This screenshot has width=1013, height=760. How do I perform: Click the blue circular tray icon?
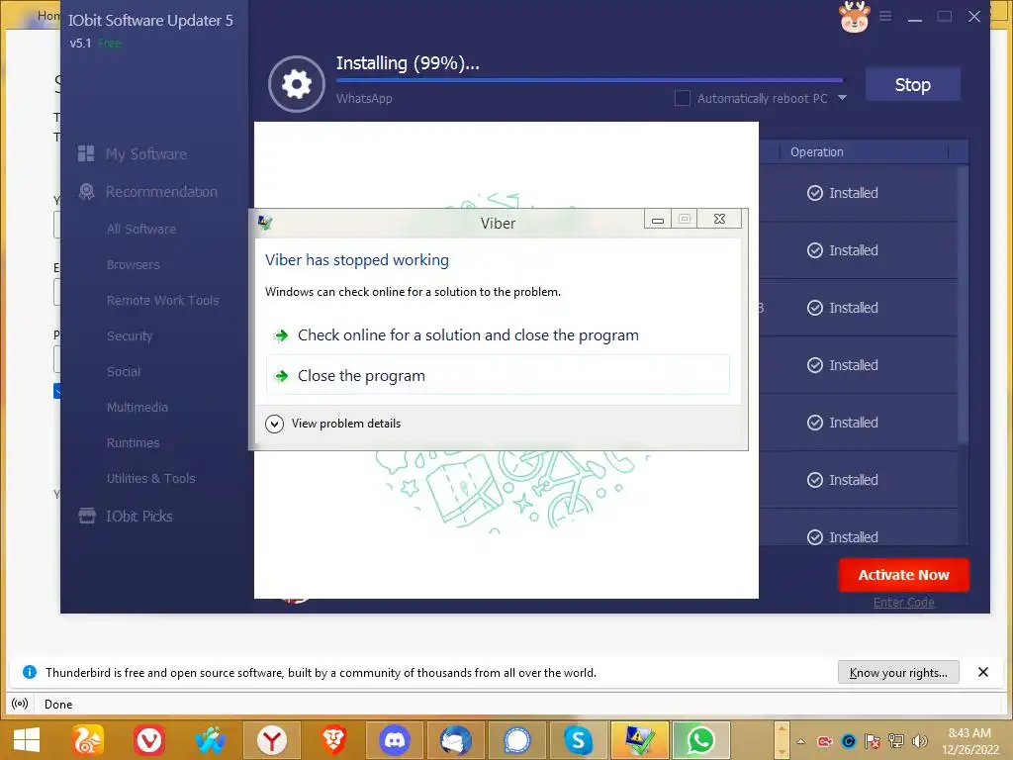(848, 741)
